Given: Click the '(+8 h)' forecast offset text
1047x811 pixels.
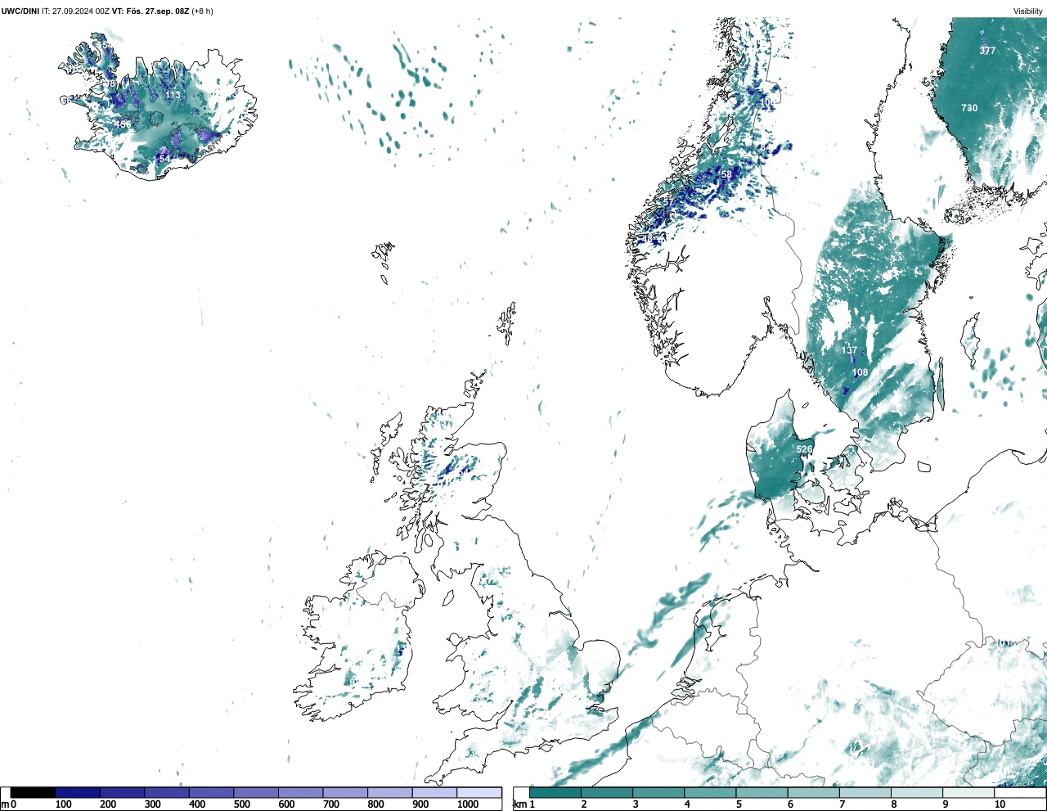Looking at the screenshot, I should click(x=202, y=11).
